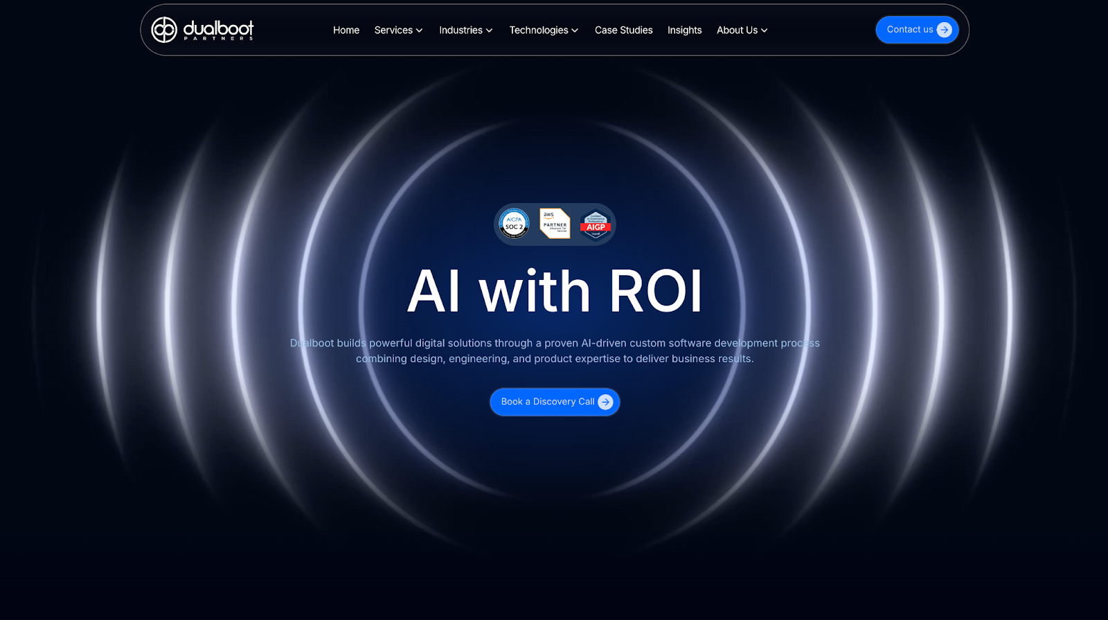This screenshot has width=1108, height=620.
Task: Click Book a Discovery Call text
Action: pos(548,402)
